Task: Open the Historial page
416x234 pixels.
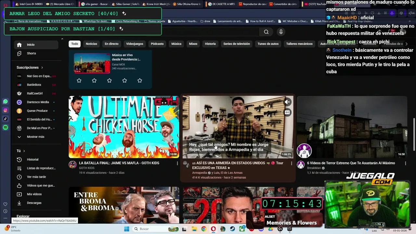Action: pyautogui.click(x=36, y=160)
